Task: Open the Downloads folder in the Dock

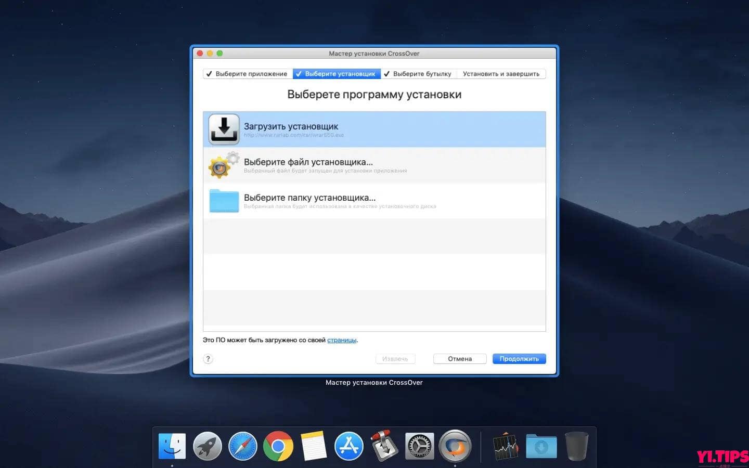Action: pos(541,446)
